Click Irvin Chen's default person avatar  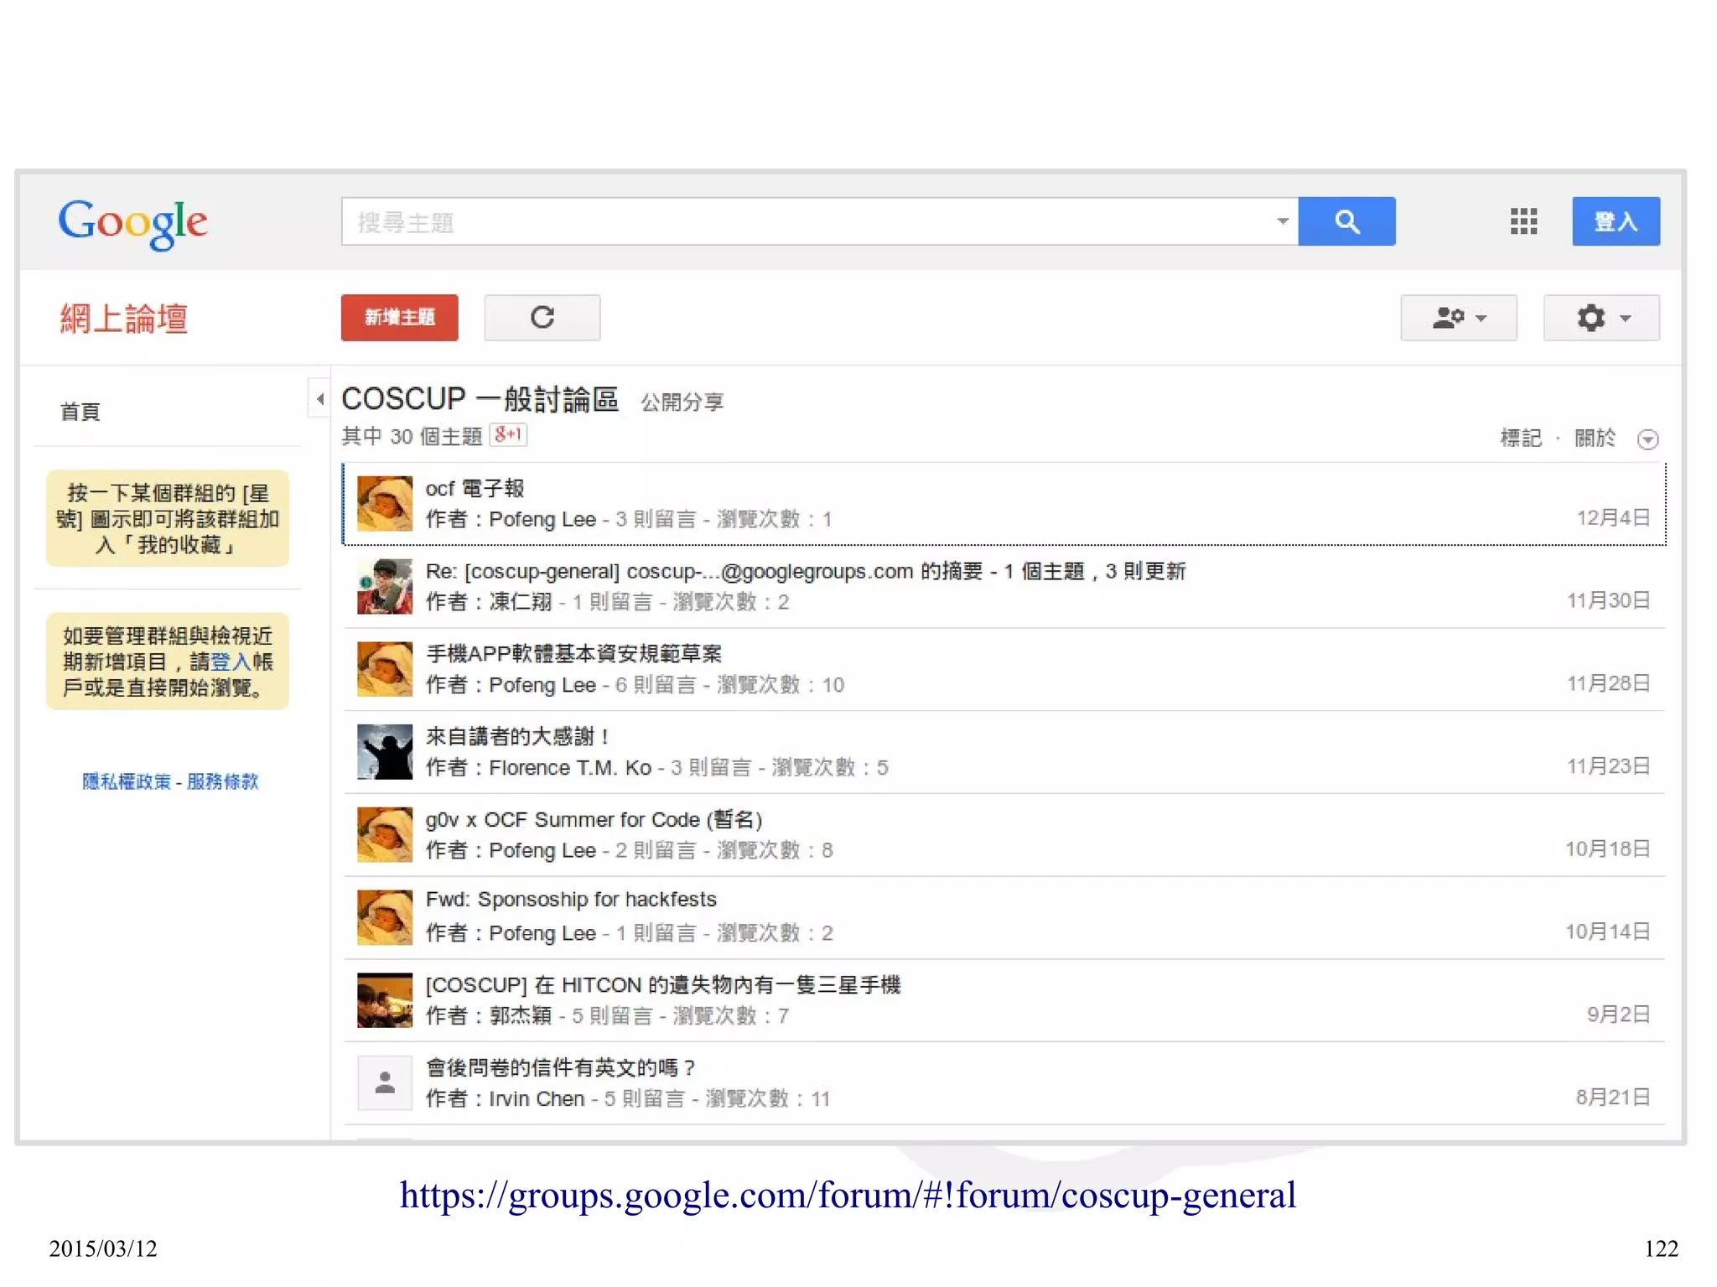click(x=385, y=1082)
